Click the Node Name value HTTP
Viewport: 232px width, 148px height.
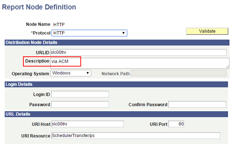click(x=59, y=24)
